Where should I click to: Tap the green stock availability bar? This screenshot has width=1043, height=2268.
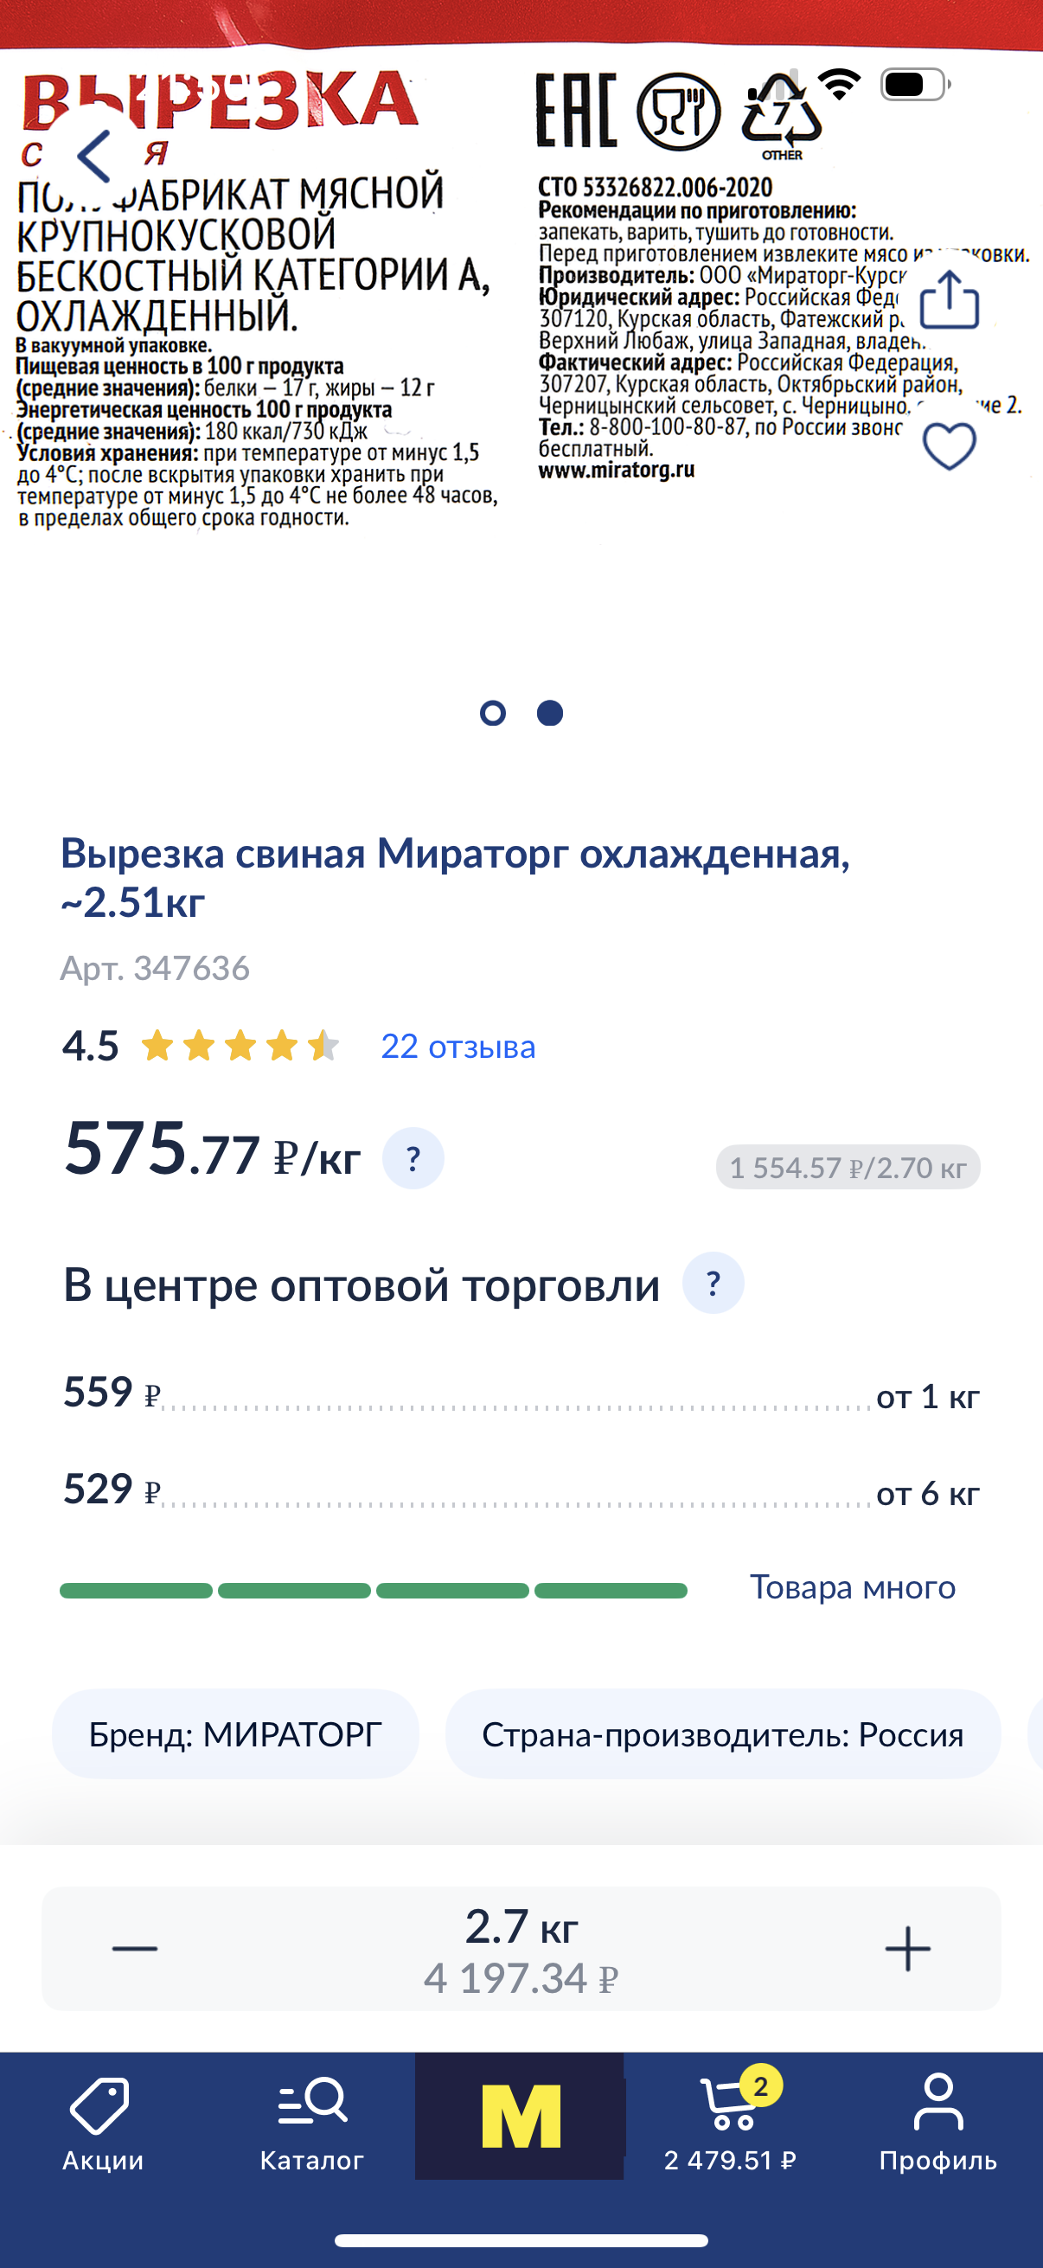click(374, 1590)
